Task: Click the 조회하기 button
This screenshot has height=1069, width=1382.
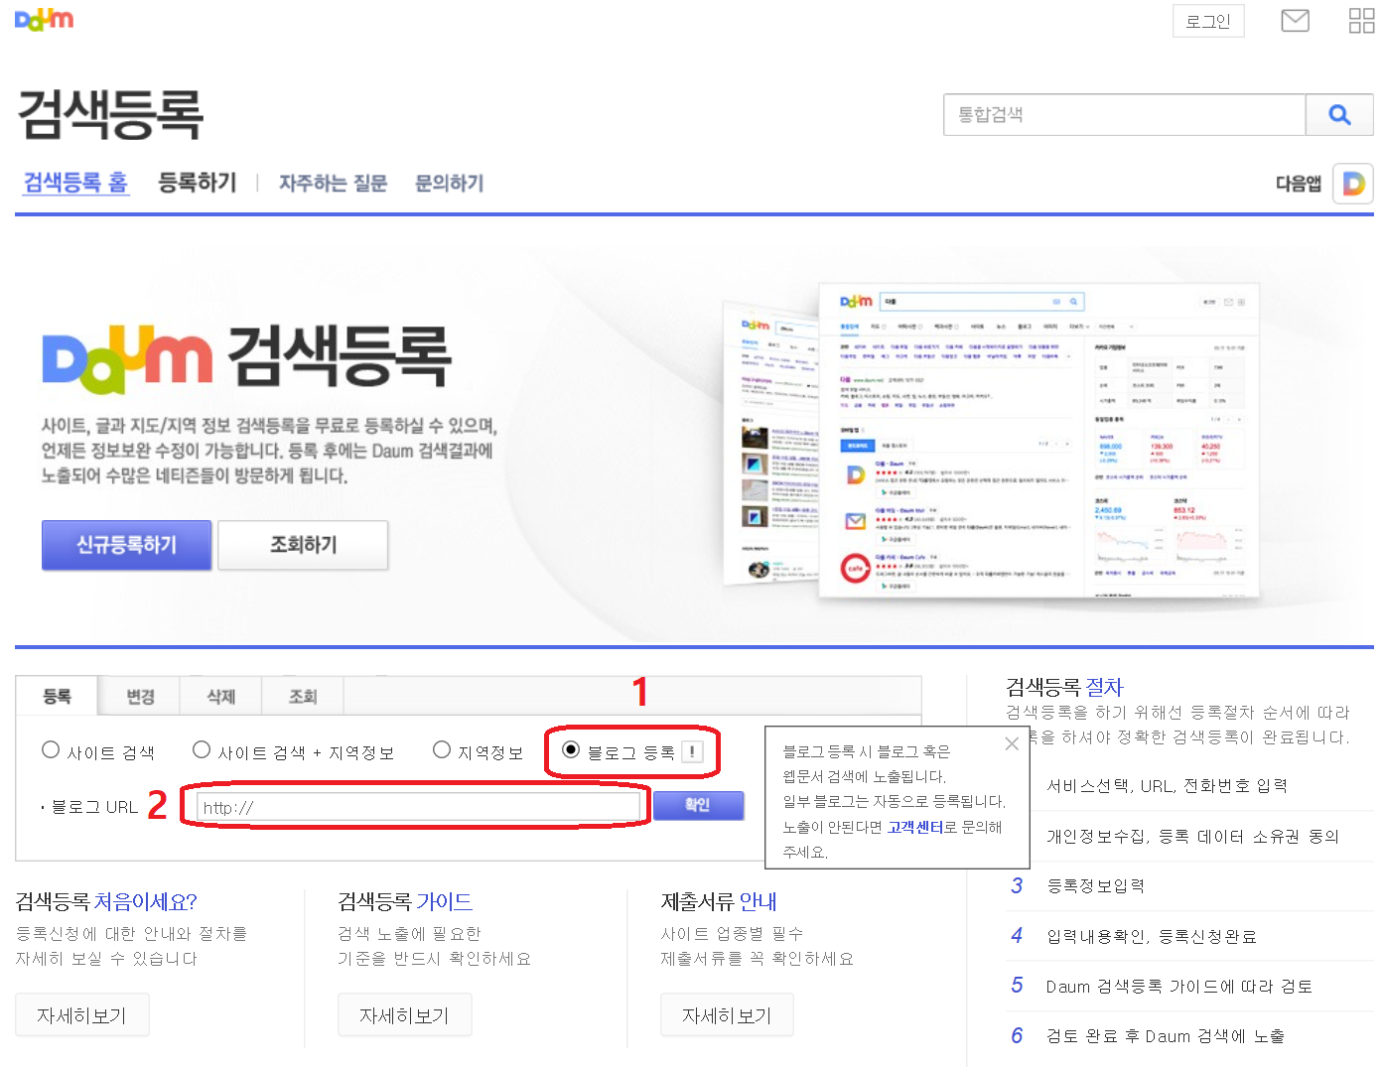Action: pos(303,545)
